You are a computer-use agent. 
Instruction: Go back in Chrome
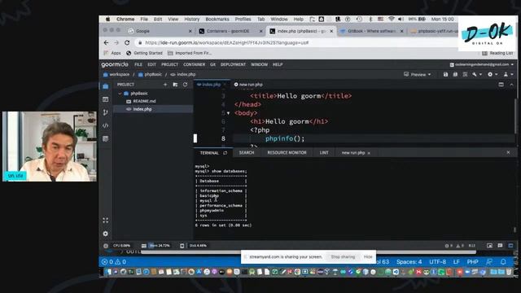point(106,42)
